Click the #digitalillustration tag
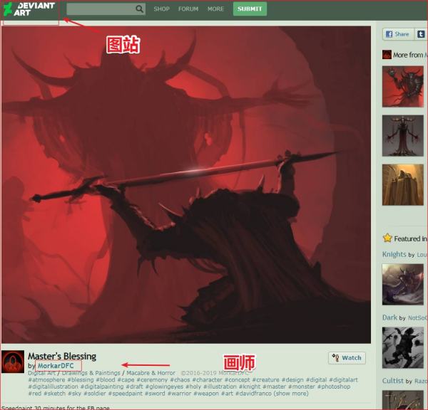 tap(53, 387)
